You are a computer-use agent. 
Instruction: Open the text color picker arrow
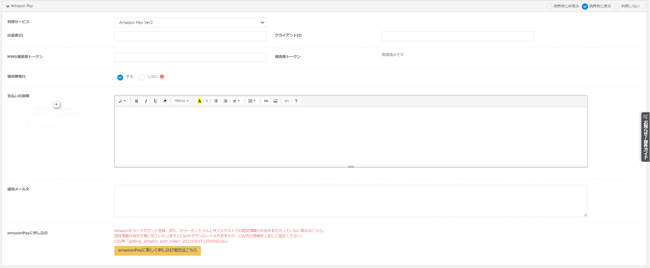coord(207,101)
